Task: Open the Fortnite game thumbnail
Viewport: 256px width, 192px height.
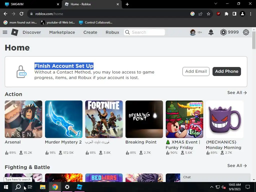Action: [x=104, y=119]
